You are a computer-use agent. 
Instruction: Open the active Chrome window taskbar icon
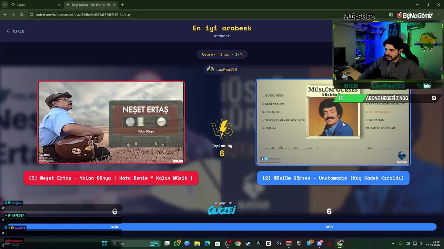point(340,243)
